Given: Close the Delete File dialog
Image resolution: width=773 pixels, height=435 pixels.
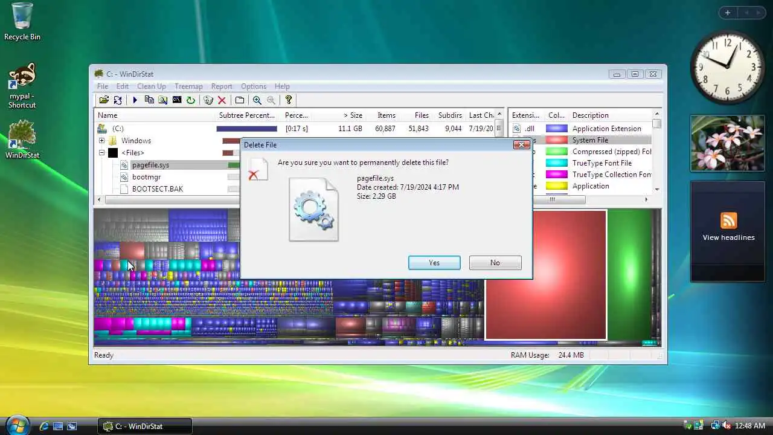Looking at the screenshot, I should point(521,144).
